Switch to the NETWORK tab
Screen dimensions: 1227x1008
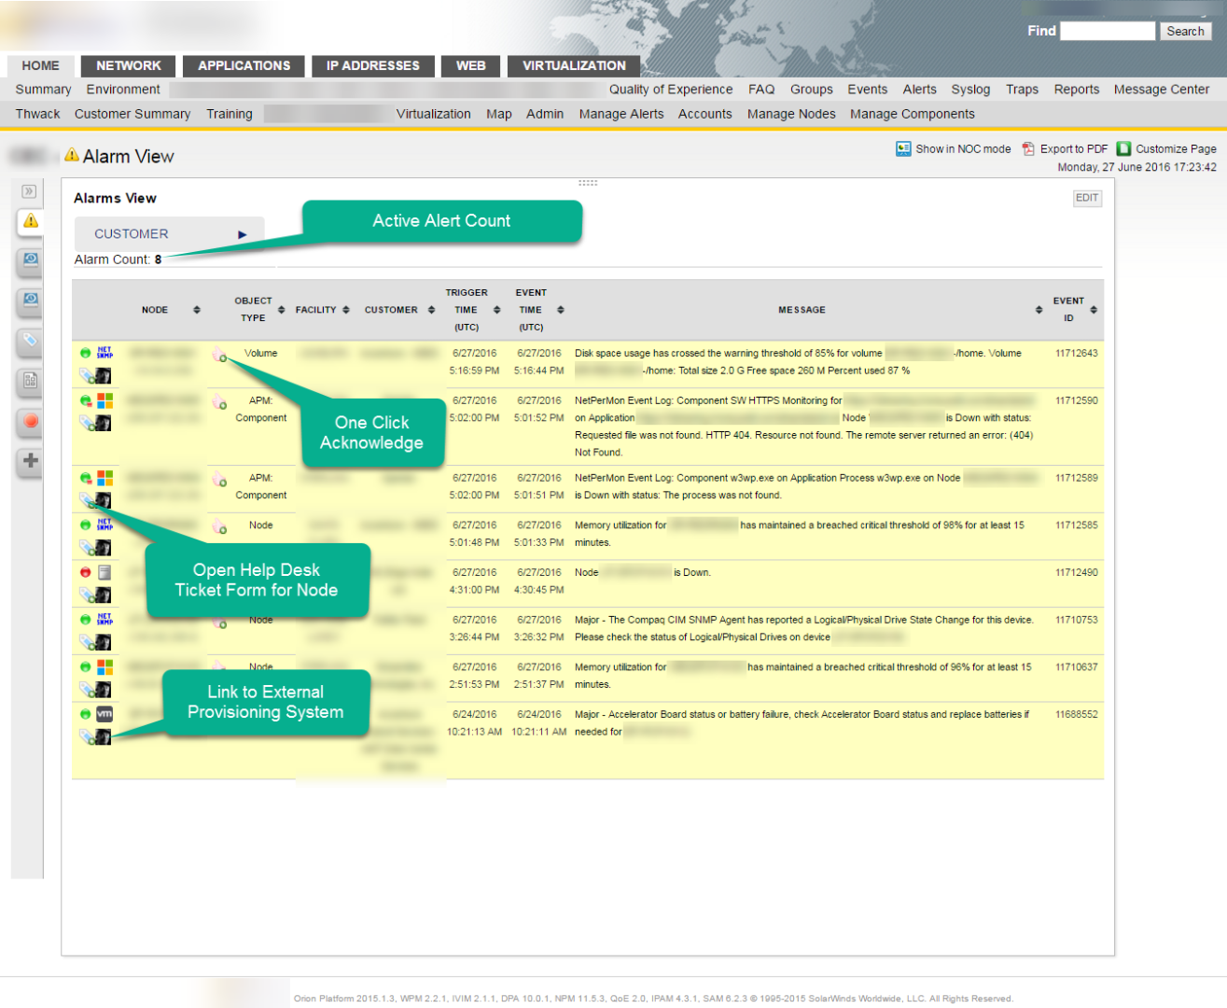point(129,65)
